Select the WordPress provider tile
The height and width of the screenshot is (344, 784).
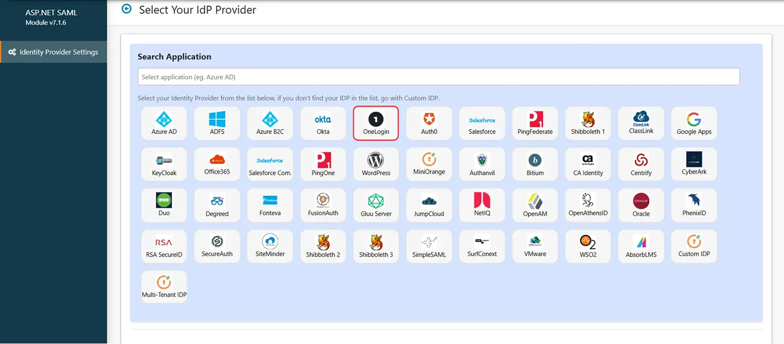[376, 164]
